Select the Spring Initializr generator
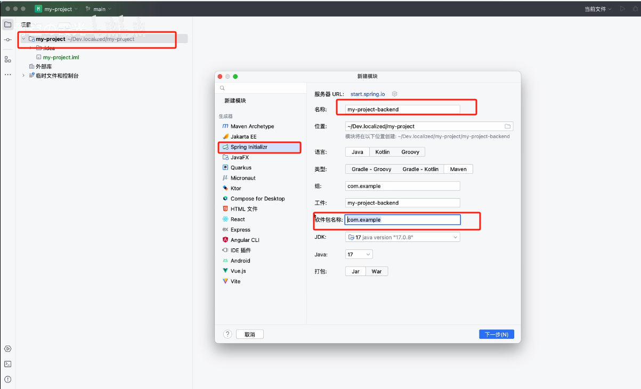 pyautogui.click(x=261, y=147)
